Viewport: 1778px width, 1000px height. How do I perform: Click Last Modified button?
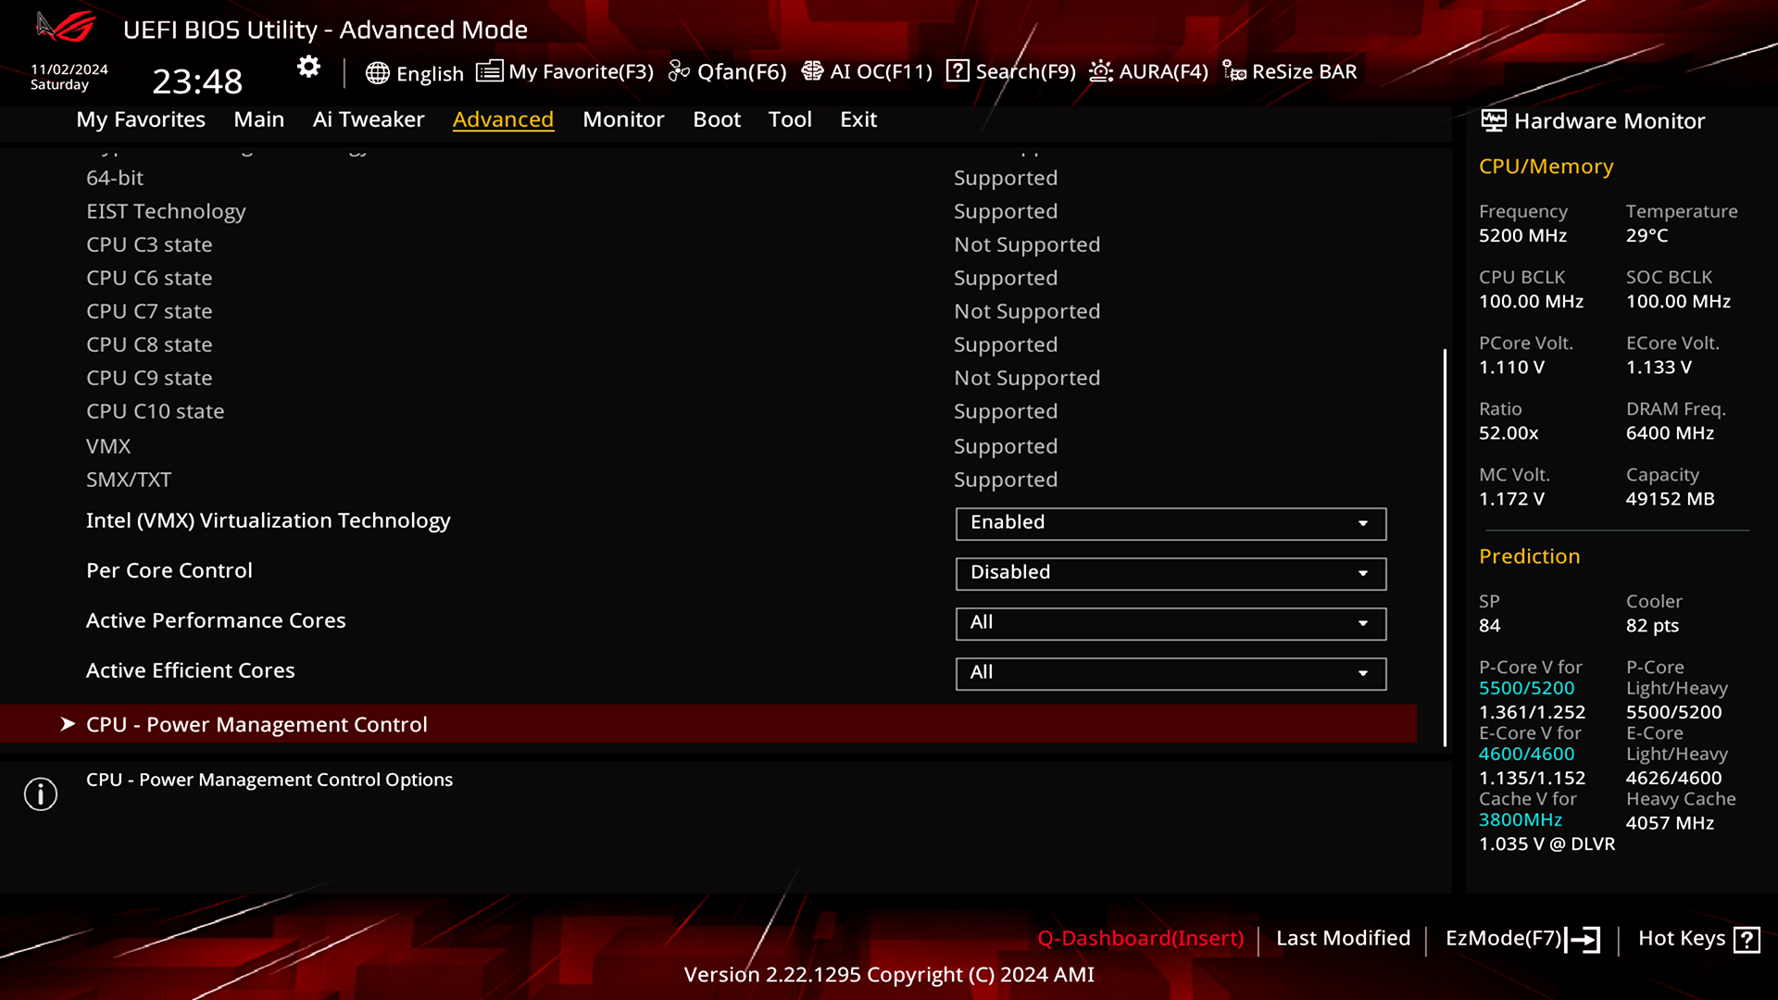(1344, 938)
